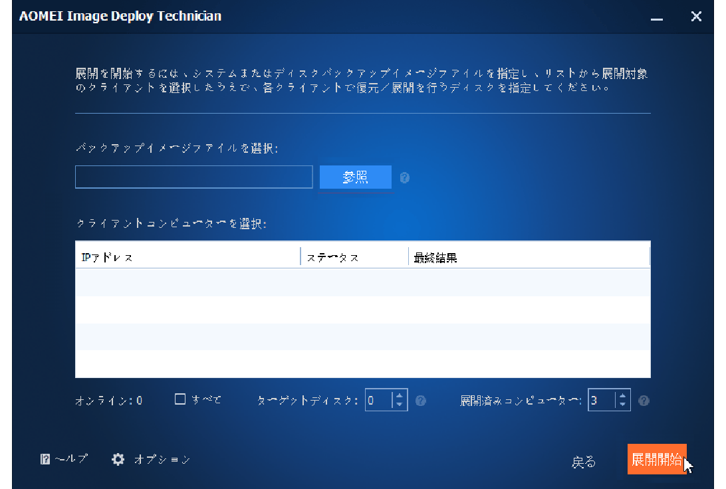Focus the backup image file path field
This screenshot has height=489, width=726.
[194, 177]
